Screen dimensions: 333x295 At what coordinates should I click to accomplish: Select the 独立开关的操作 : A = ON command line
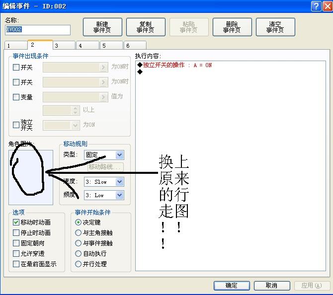[x=174, y=65]
